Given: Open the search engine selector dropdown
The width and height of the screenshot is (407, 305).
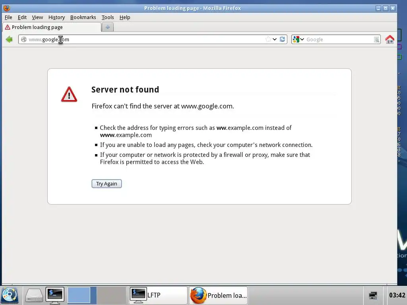Looking at the screenshot, I should (298, 39).
